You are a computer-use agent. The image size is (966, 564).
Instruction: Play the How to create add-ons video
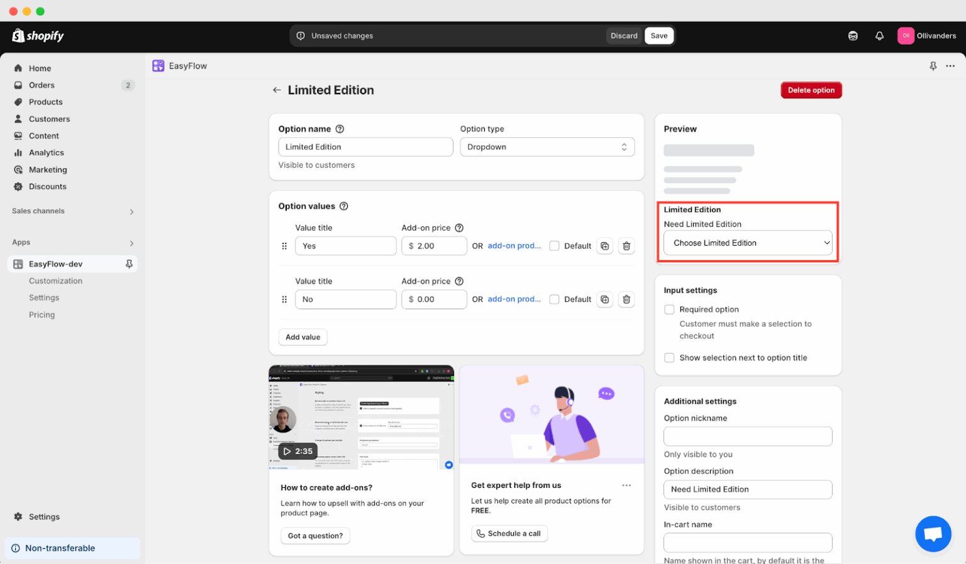297,451
